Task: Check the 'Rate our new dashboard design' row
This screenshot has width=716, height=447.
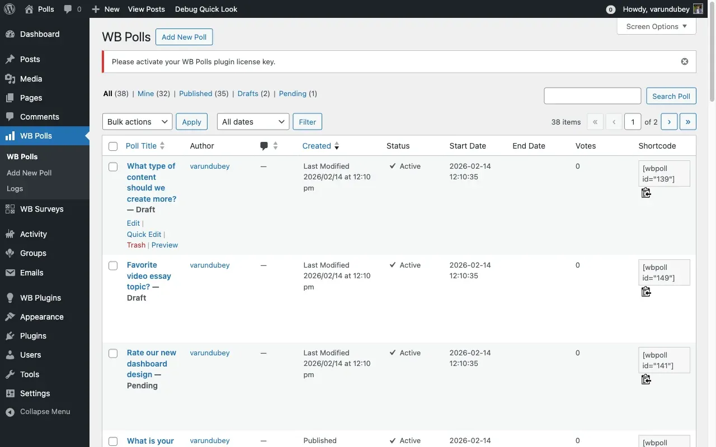Action: (x=113, y=353)
